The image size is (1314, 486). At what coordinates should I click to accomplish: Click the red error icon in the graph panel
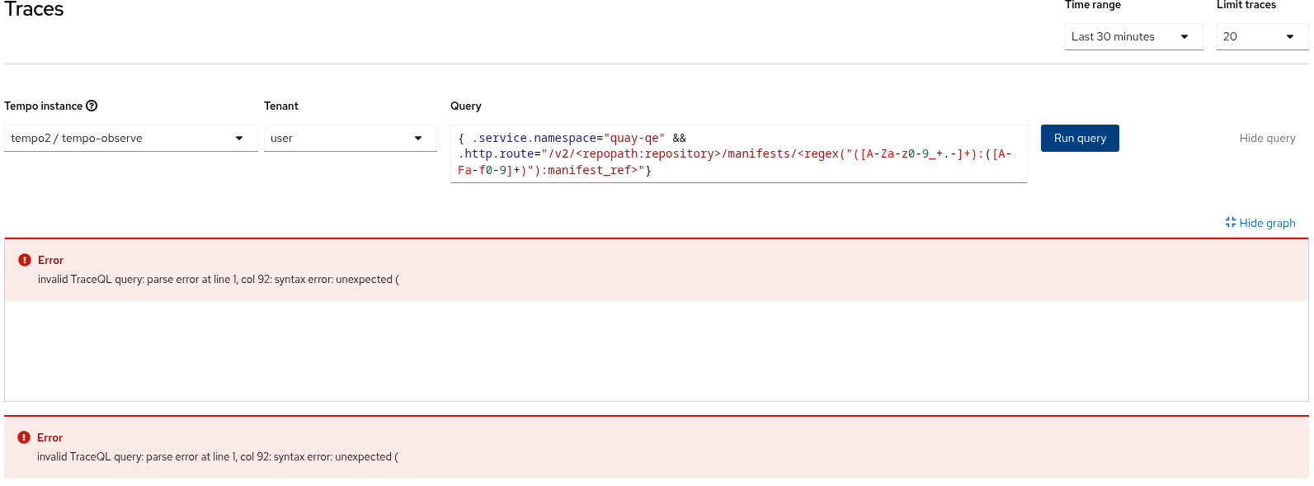[x=25, y=260]
